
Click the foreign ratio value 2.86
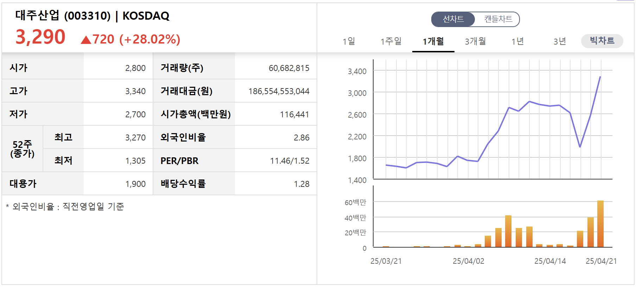click(x=301, y=138)
